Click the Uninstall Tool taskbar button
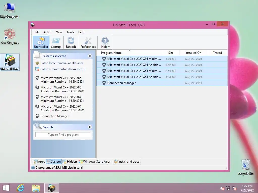 click(x=51, y=188)
